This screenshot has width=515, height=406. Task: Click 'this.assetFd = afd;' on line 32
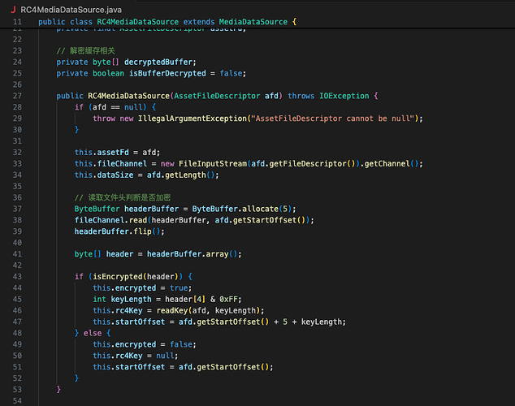click(117, 153)
